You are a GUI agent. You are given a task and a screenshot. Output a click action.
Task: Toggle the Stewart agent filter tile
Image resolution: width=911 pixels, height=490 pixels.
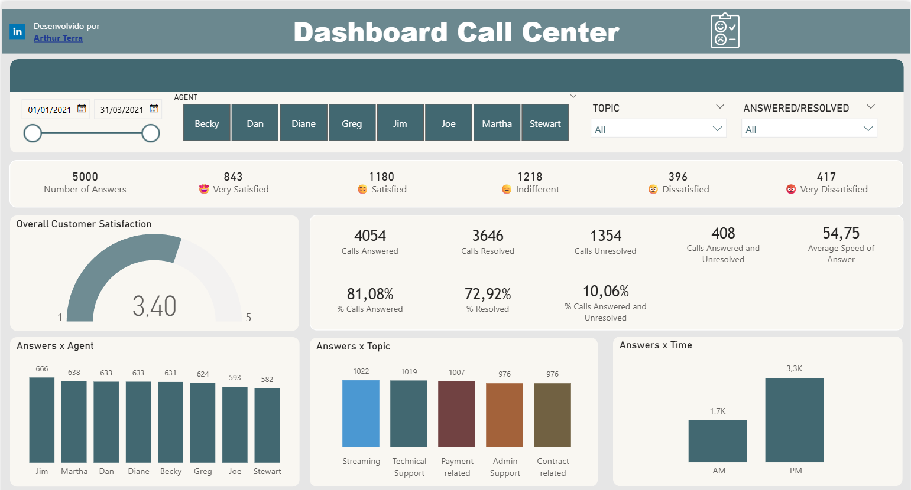click(x=545, y=123)
